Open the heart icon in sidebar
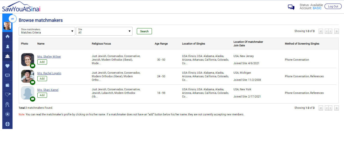The image size is (344, 141). click(7, 66)
